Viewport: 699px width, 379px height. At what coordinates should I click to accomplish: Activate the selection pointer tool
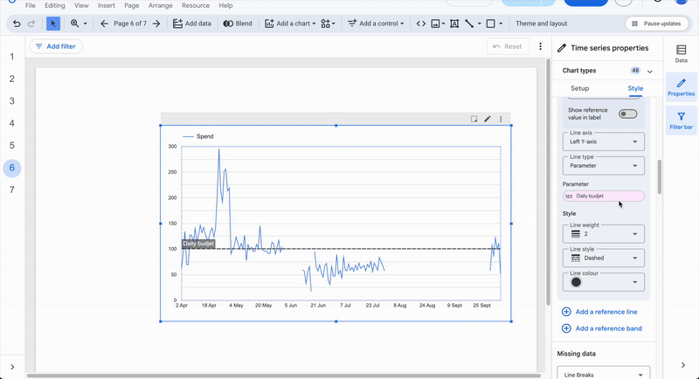click(53, 24)
